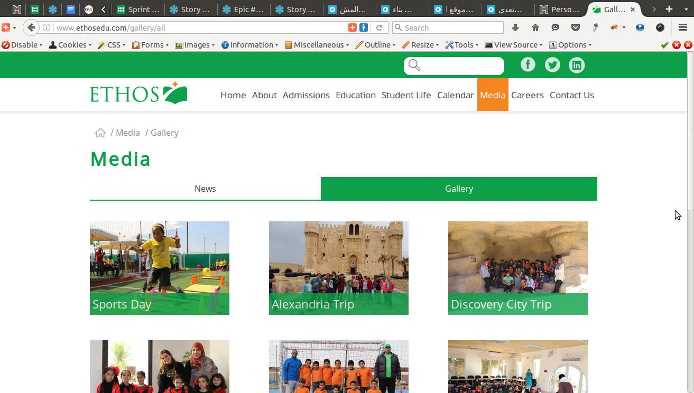Viewport: 694px width, 393px height.
Task: Open the Outline dropdown menu
Action: 376,45
